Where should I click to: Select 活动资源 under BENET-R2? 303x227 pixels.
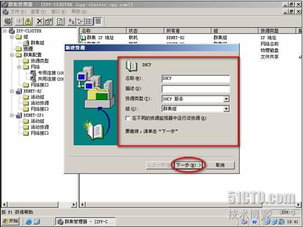click(39, 103)
